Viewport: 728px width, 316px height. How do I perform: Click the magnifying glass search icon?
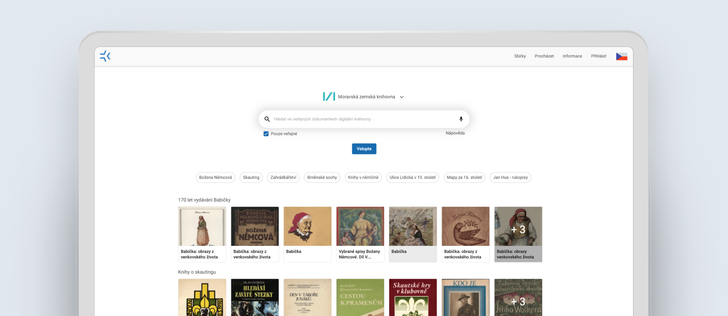pyautogui.click(x=267, y=119)
